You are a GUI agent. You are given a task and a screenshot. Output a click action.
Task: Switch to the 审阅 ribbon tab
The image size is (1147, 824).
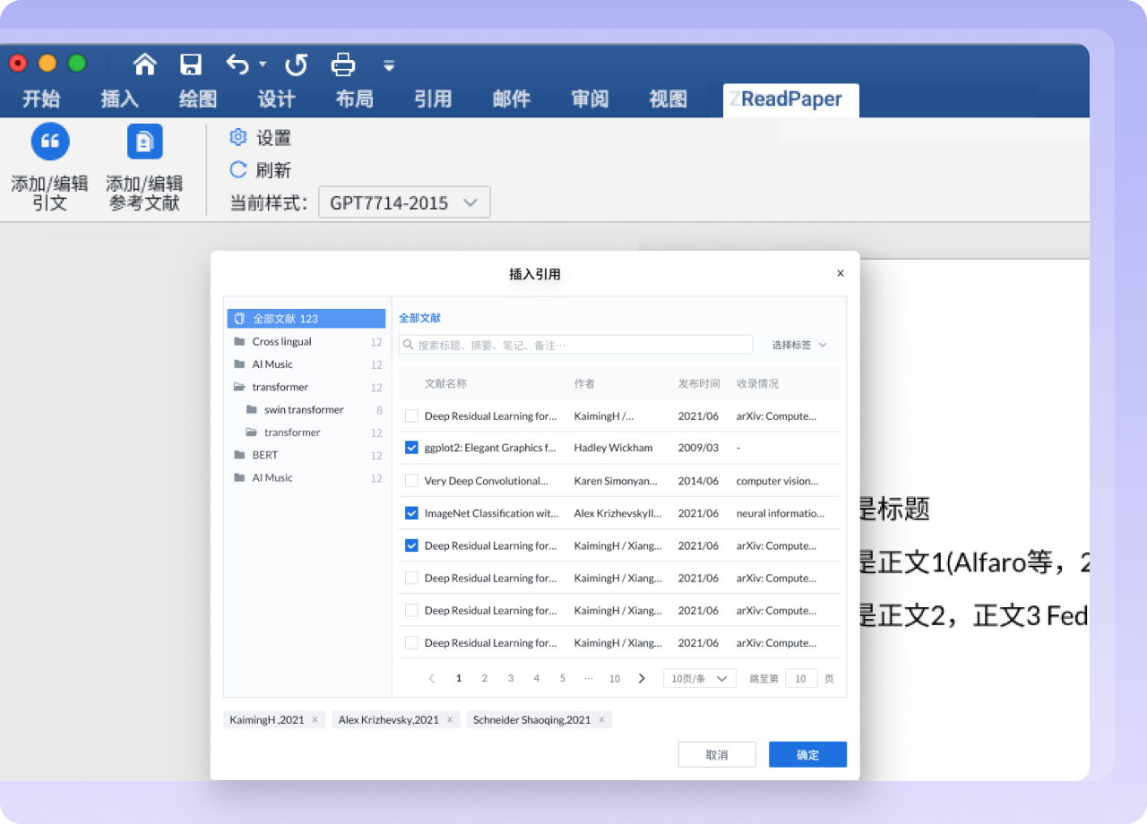coord(589,99)
